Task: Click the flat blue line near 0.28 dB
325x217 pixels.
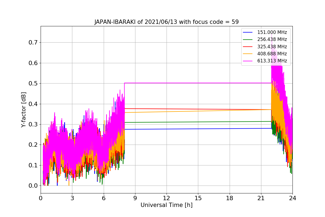Action: 198,129
